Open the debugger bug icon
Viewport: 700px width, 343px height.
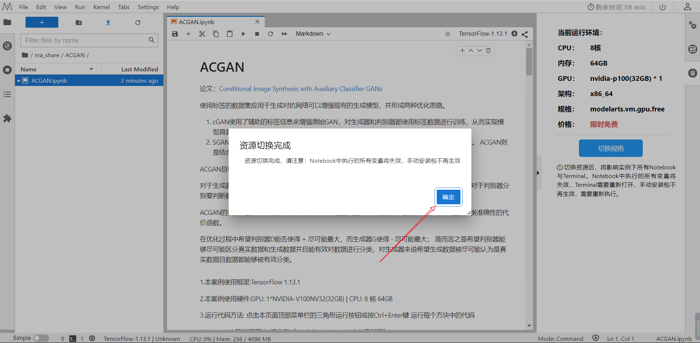[x=448, y=34]
